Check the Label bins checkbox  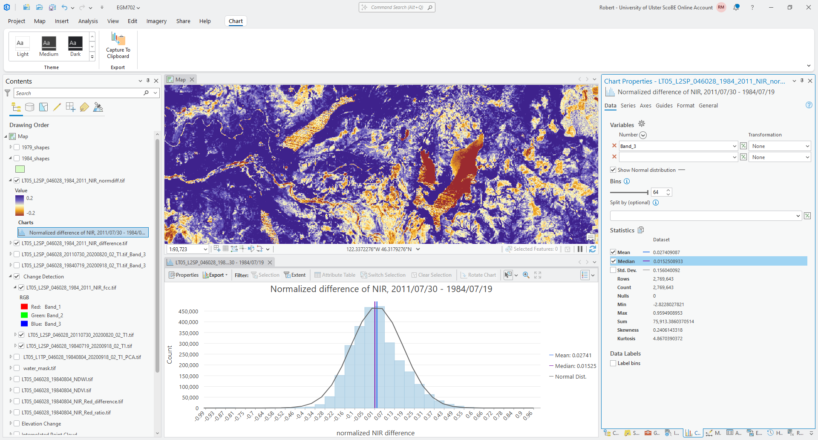pos(613,363)
